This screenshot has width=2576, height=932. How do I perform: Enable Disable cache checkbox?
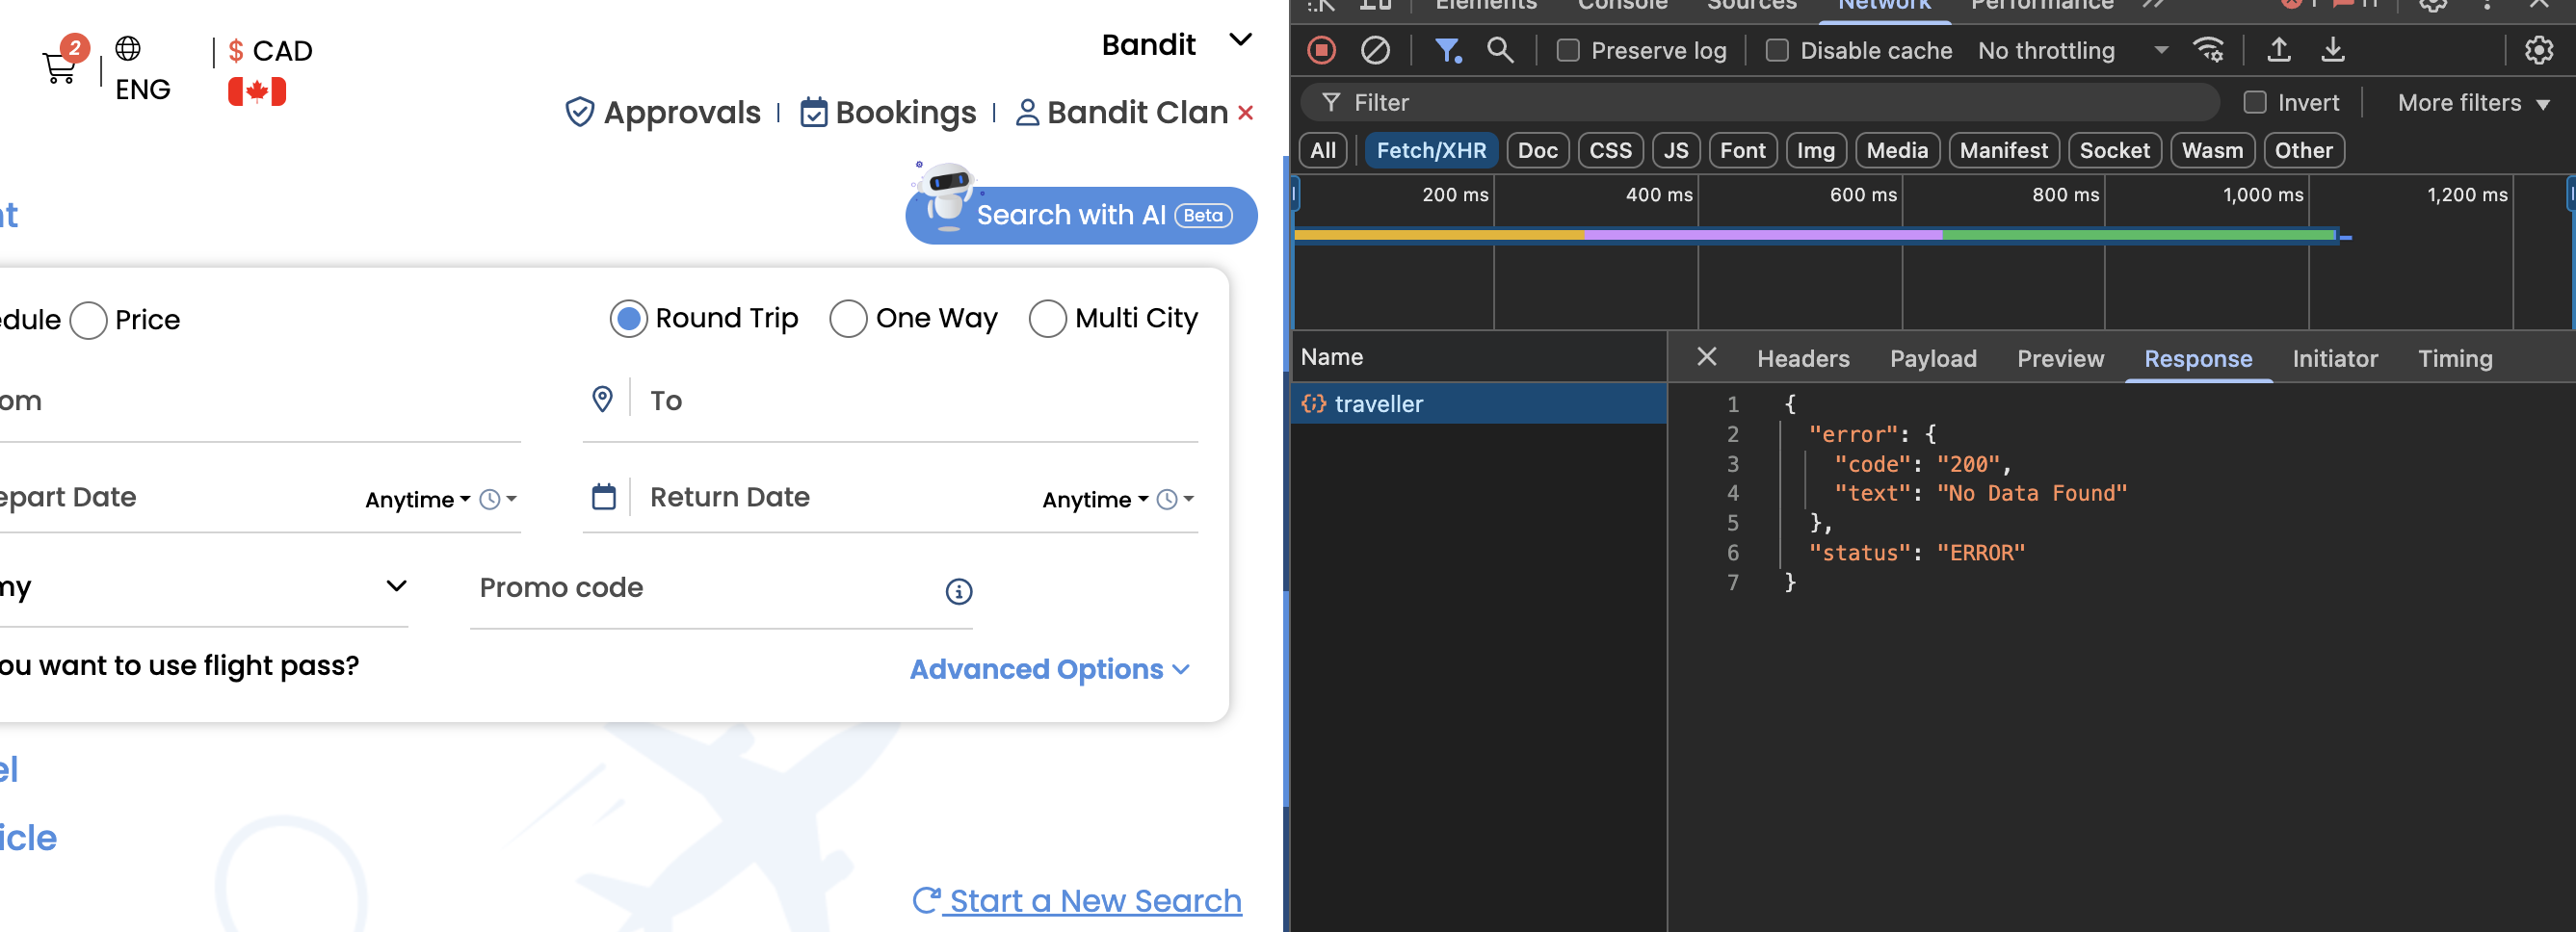[x=1777, y=50]
